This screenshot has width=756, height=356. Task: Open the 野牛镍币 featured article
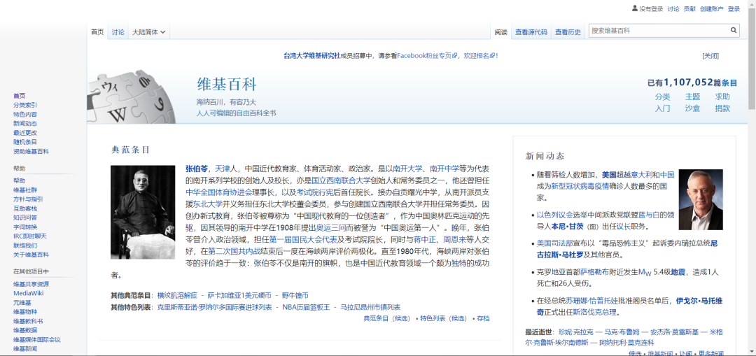(x=295, y=295)
